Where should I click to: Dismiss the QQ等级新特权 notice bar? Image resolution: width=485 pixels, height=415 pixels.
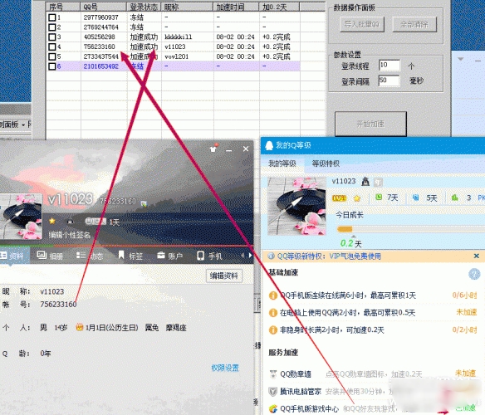pyautogui.click(x=477, y=256)
